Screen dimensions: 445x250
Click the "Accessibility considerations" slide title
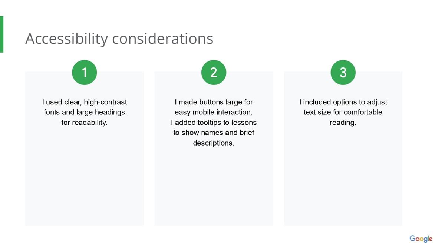119,39
